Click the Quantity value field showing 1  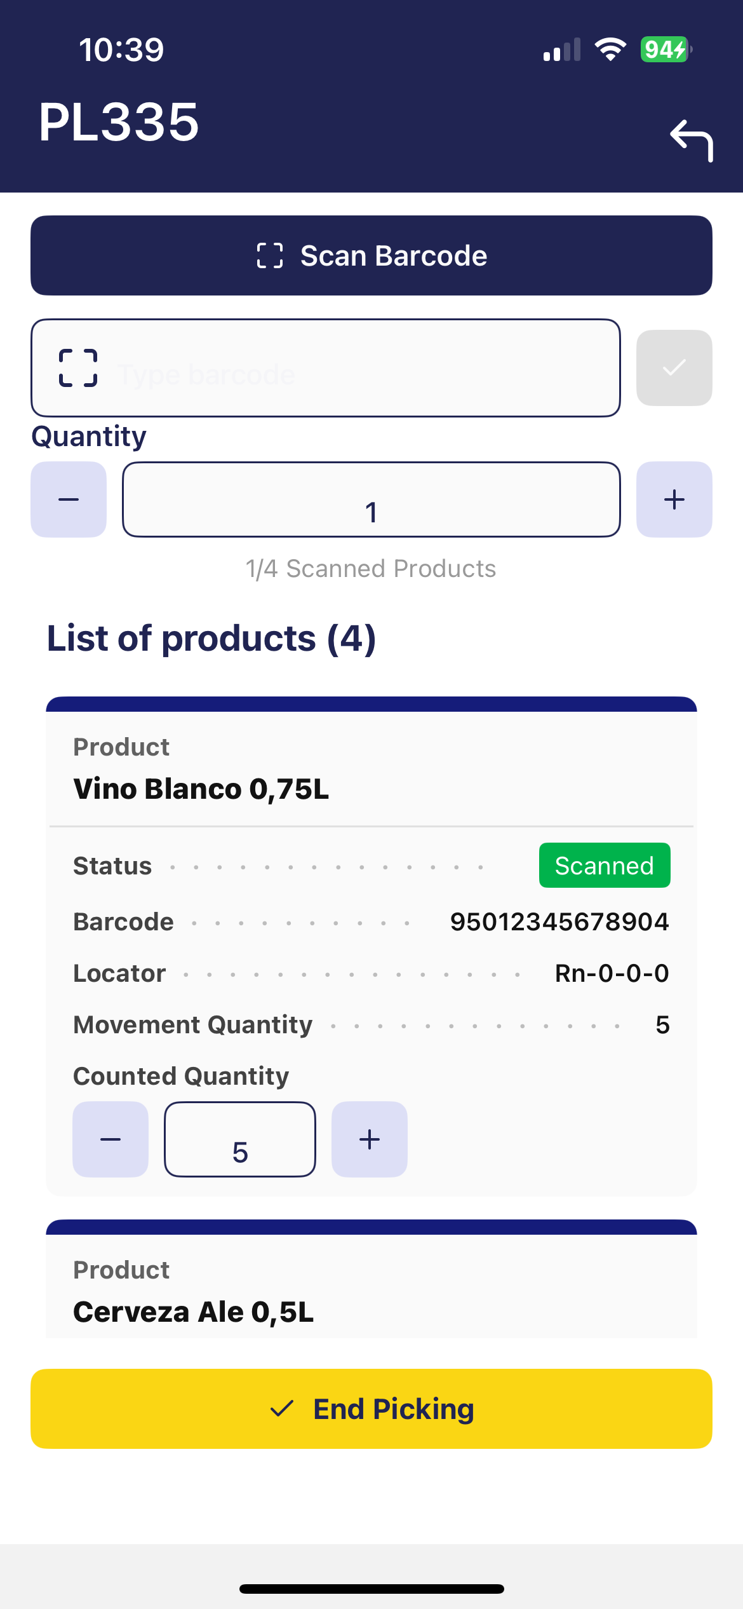point(371,500)
